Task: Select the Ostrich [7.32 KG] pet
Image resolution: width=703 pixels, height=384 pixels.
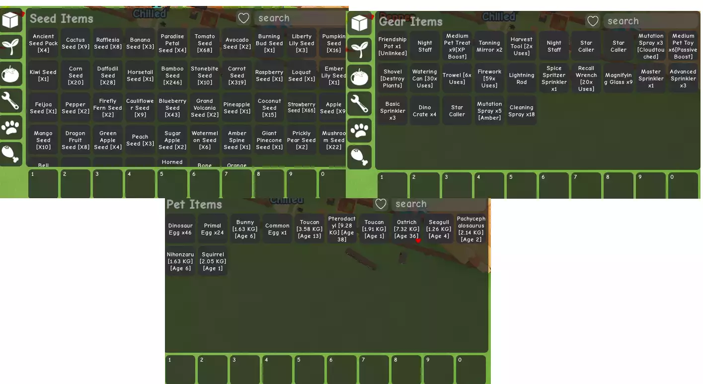Action: pyautogui.click(x=406, y=229)
